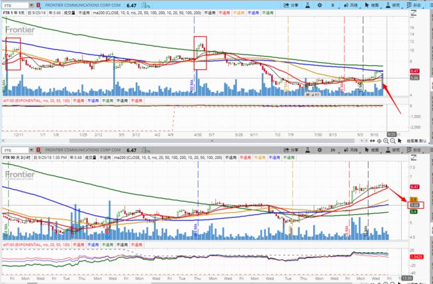Click the FRONTIER COMMUNICATIONS CORP COM title on lower chart

click(x=83, y=150)
